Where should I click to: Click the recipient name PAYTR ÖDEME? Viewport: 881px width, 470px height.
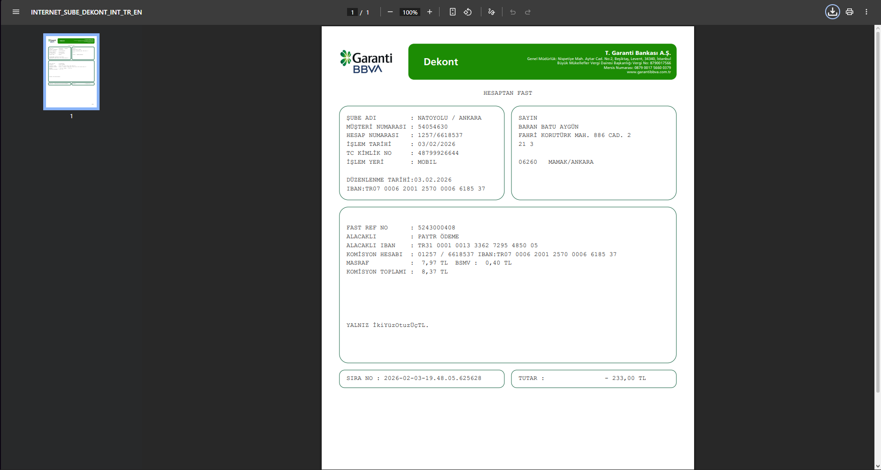(x=438, y=236)
